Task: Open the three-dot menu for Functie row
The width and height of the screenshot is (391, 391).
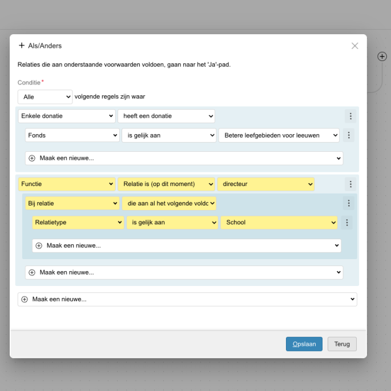Action: [x=350, y=184]
